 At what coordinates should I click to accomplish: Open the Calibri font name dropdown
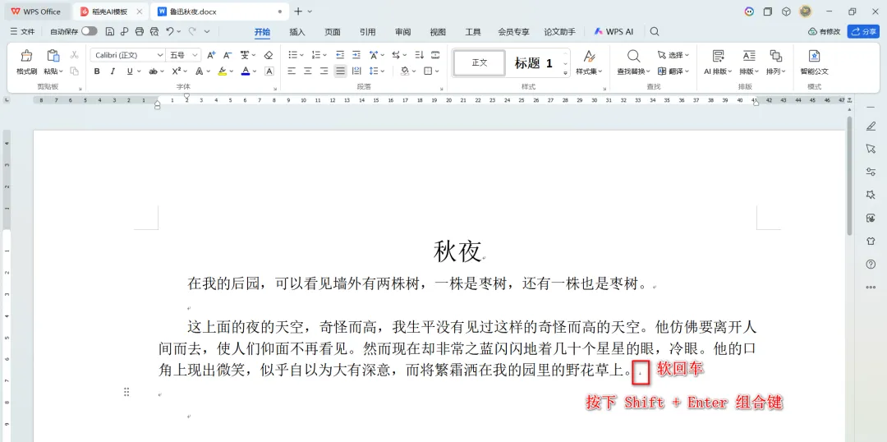tap(159, 55)
